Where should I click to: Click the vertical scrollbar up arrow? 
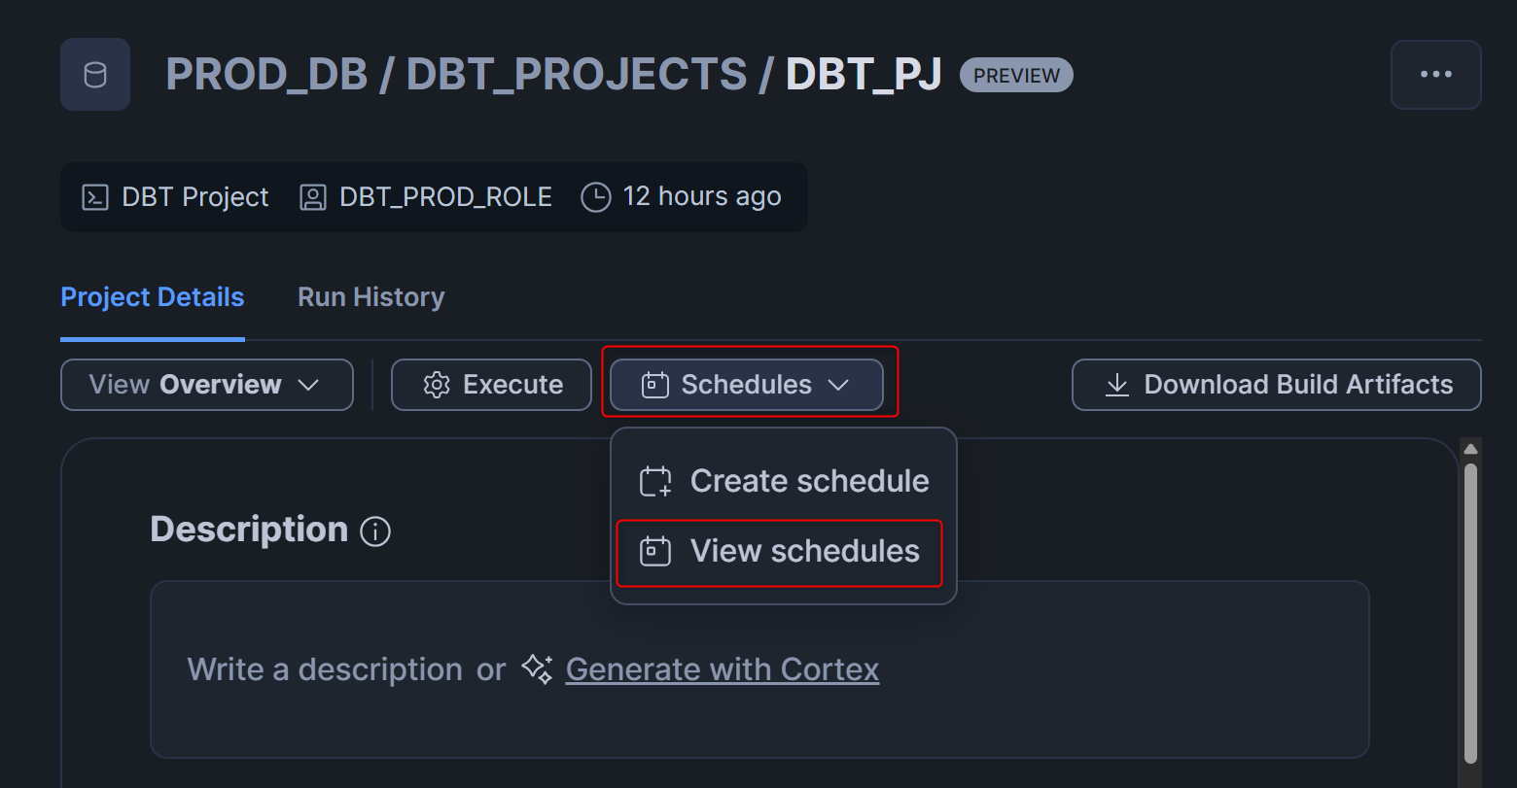click(x=1470, y=449)
